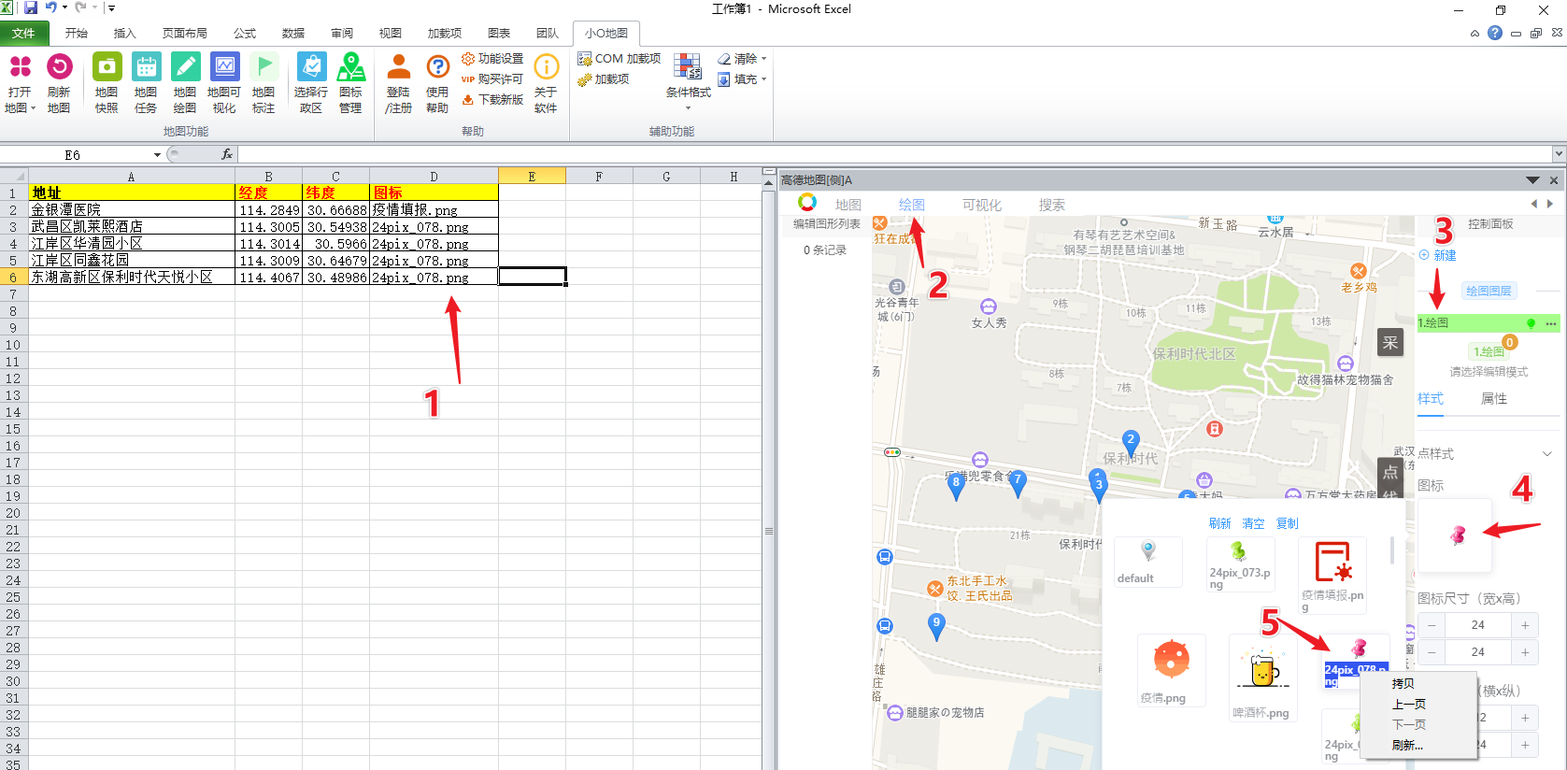The image size is (1567, 770).
Task: Click column header D
Action: (434, 176)
